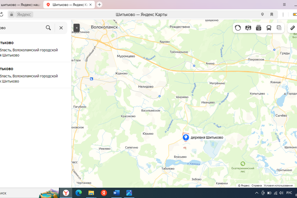The height and width of the screenshot is (198, 297).
Task: Open the Wi-Fi network tray icon
Action: pos(276,193)
